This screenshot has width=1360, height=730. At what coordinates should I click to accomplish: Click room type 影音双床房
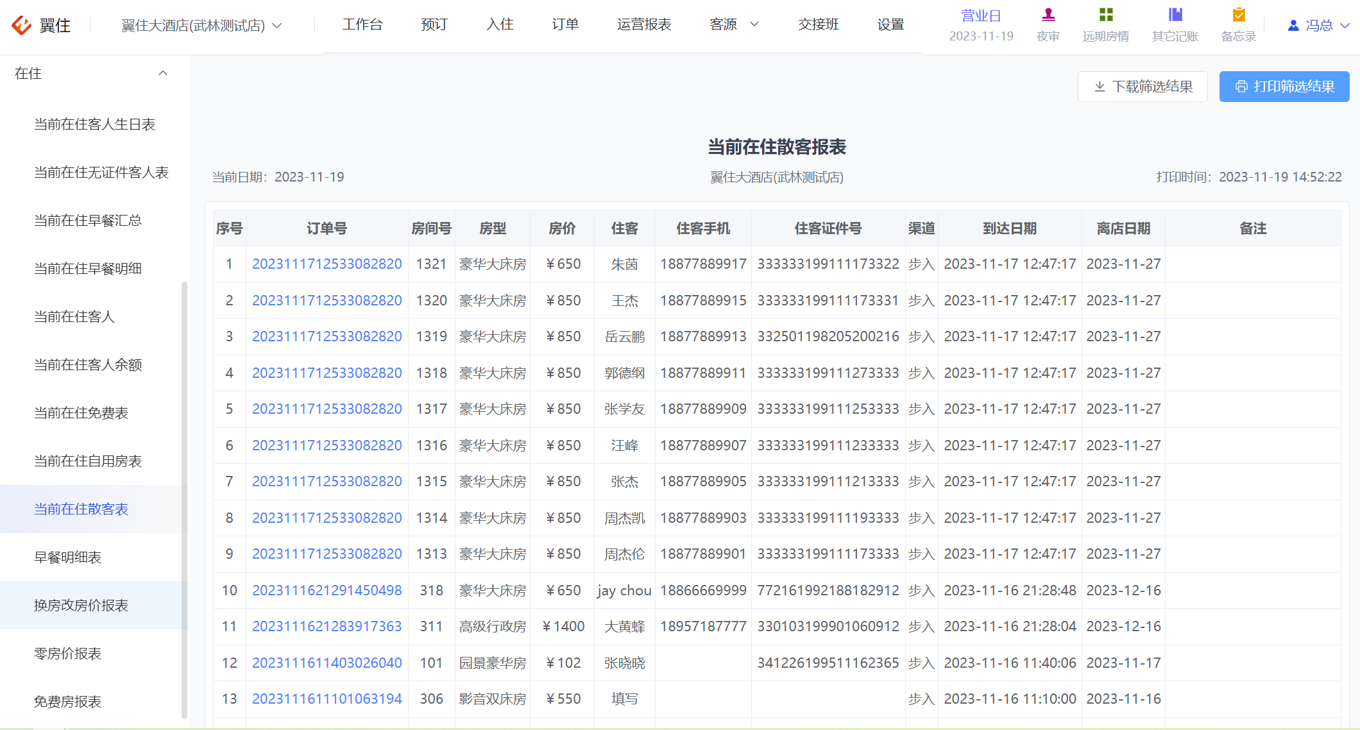point(493,699)
